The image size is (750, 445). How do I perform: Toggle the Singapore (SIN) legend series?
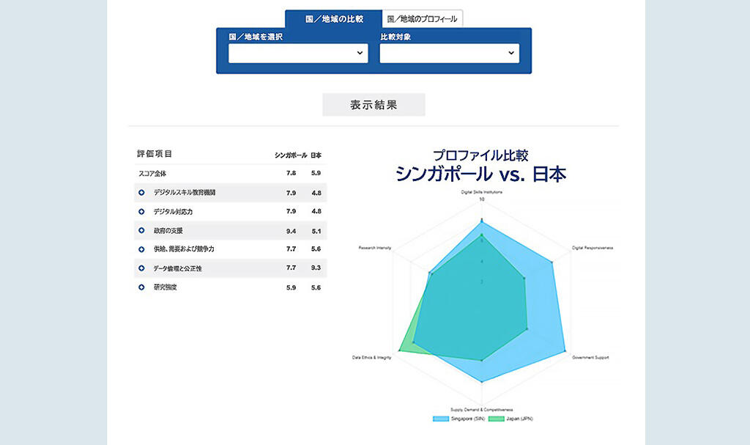tap(450, 419)
